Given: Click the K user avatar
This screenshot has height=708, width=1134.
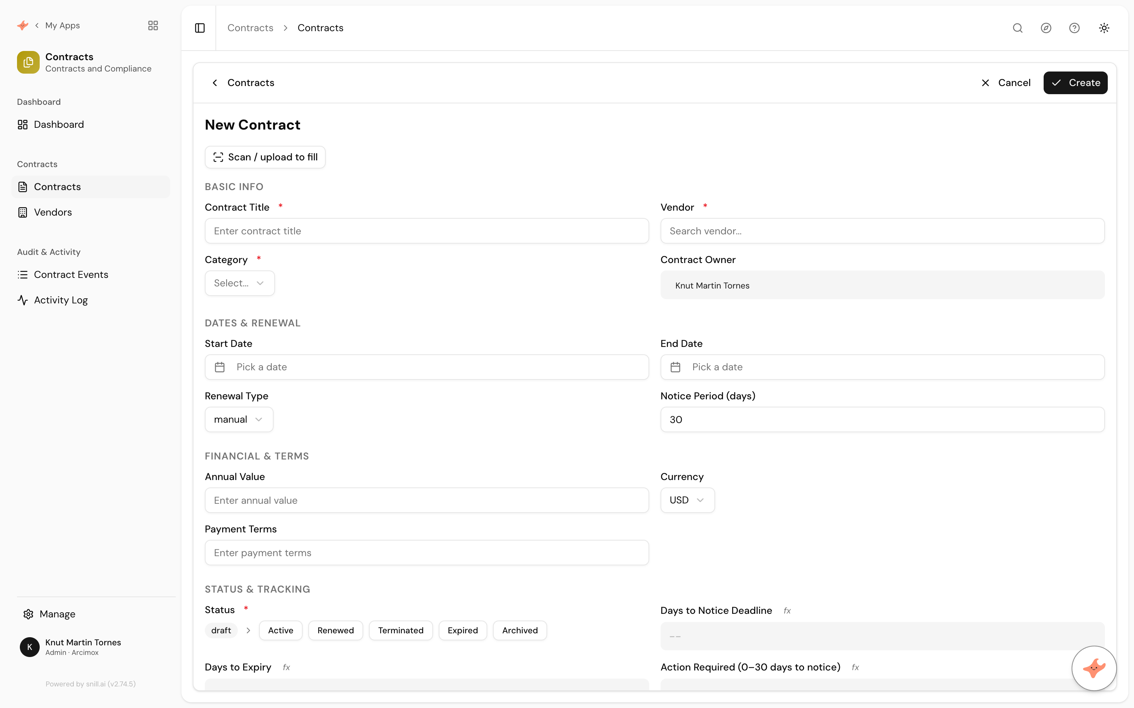Looking at the screenshot, I should (29, 647).
